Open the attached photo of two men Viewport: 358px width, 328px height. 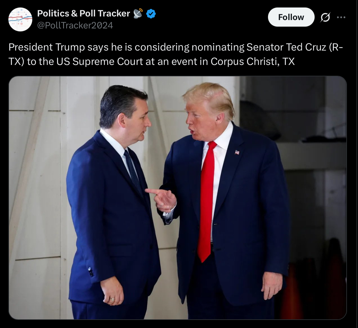[x=178, y=198]
